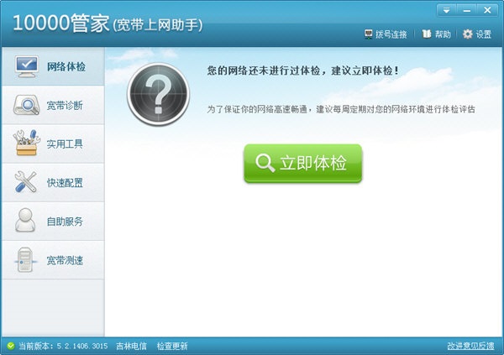504x355 pixels.
Task: Open the 自助服务 user icon
Action: click(25, 221)
